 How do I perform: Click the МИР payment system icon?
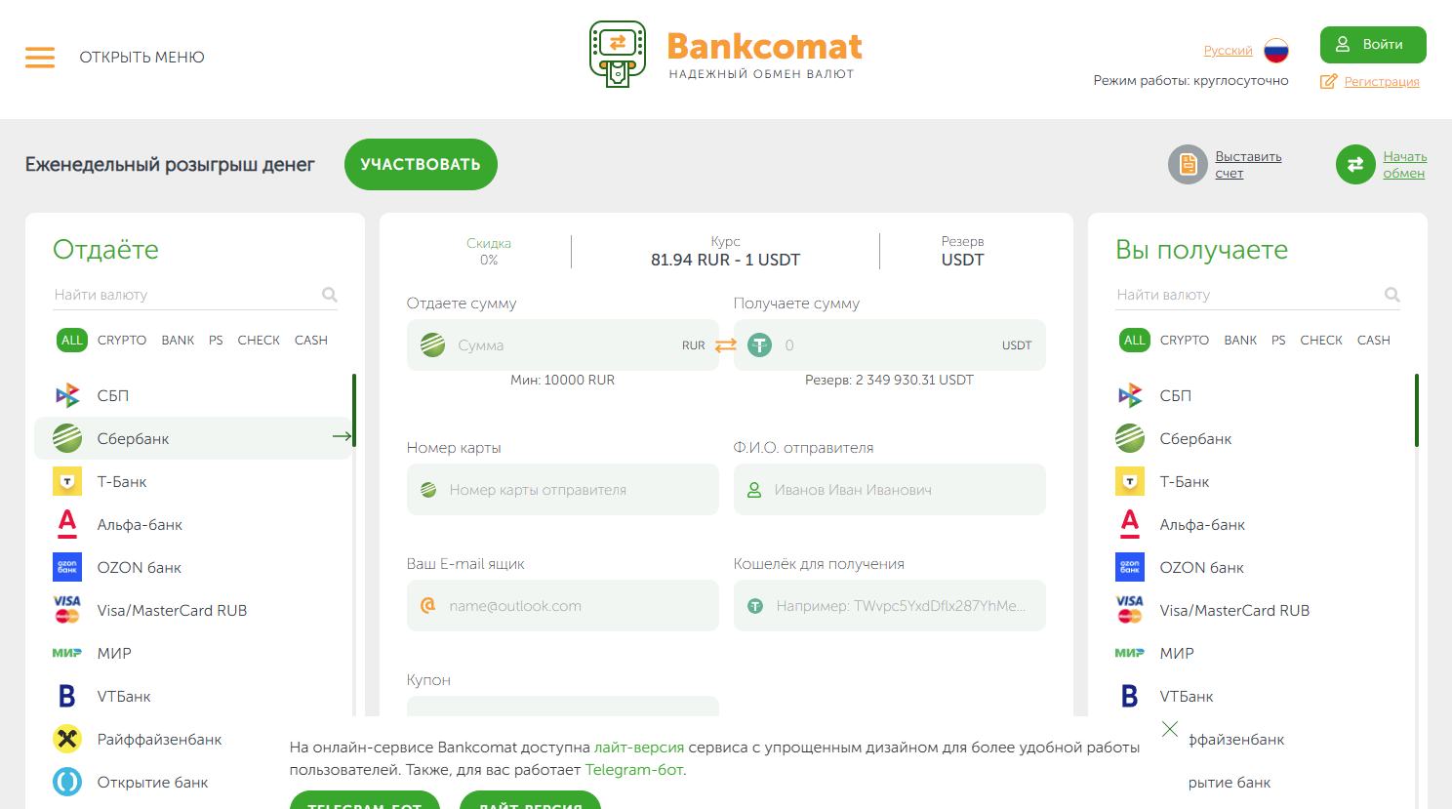coord(66,653)
